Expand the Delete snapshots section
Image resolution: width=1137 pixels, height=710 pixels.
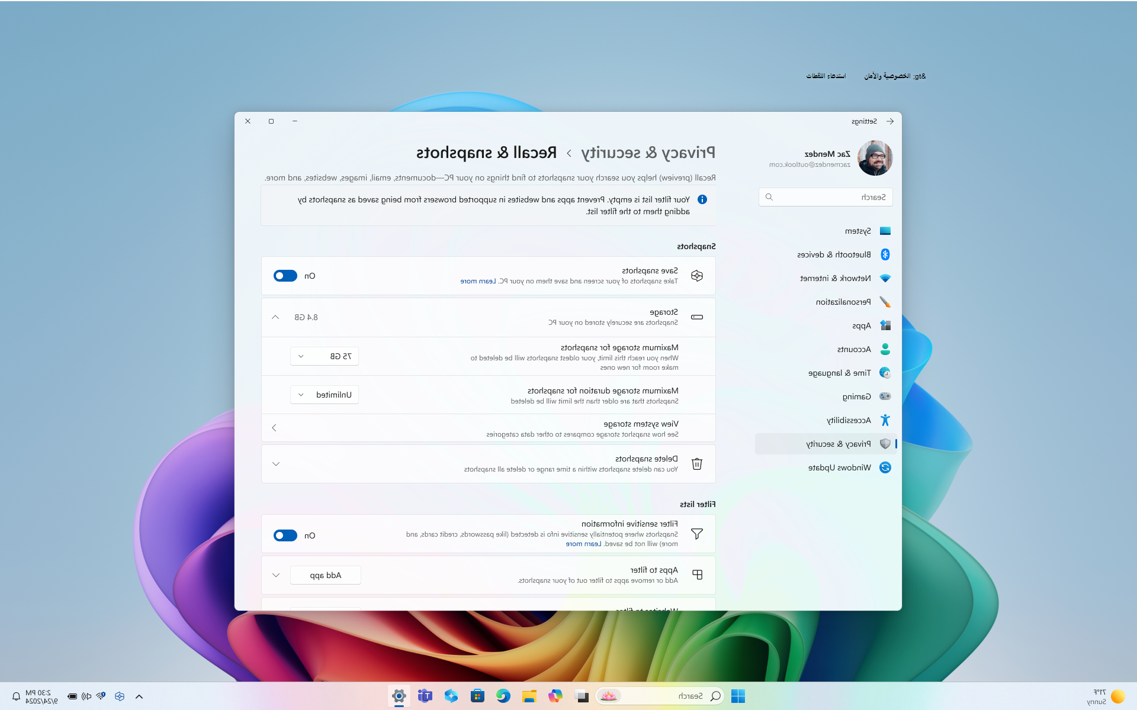276,464
